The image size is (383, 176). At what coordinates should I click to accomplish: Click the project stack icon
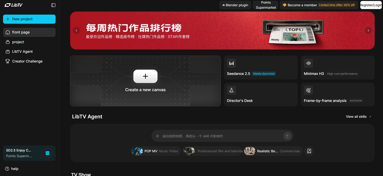7,42
